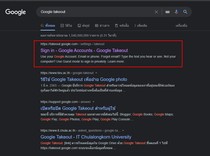Screen dimensions: 210x156
Task: Click snippet text starting '1 มี.ค. 2565'
Action: [107, 88]
